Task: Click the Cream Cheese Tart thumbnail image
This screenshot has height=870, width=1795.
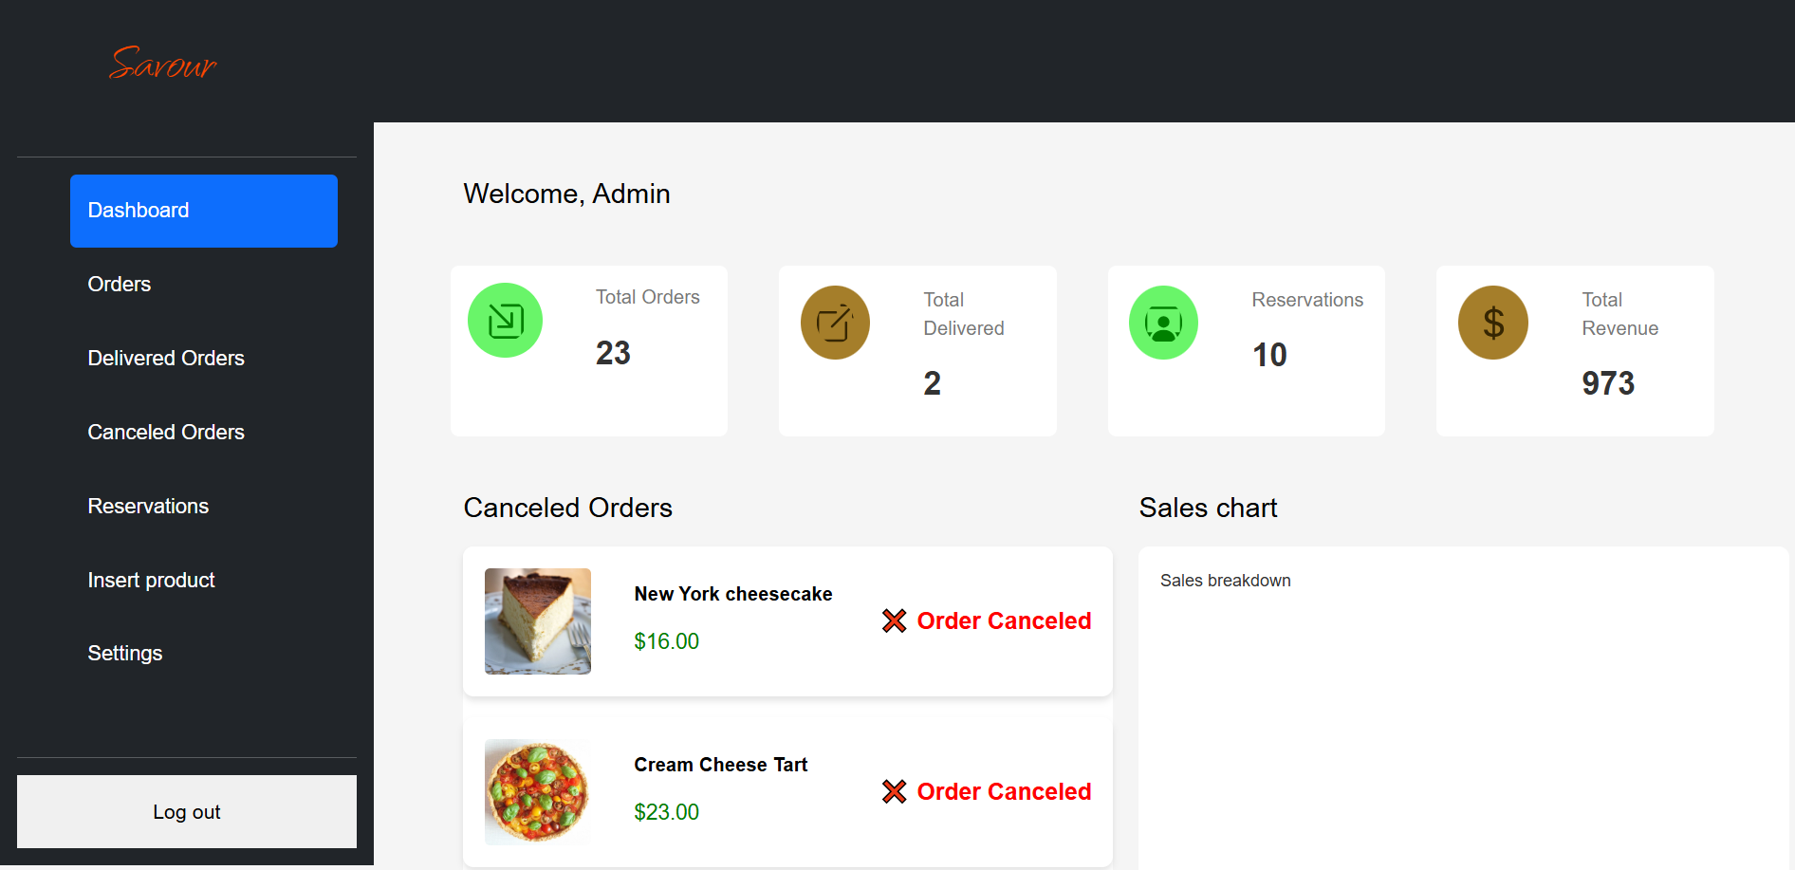Action: (x=537, y=791)
